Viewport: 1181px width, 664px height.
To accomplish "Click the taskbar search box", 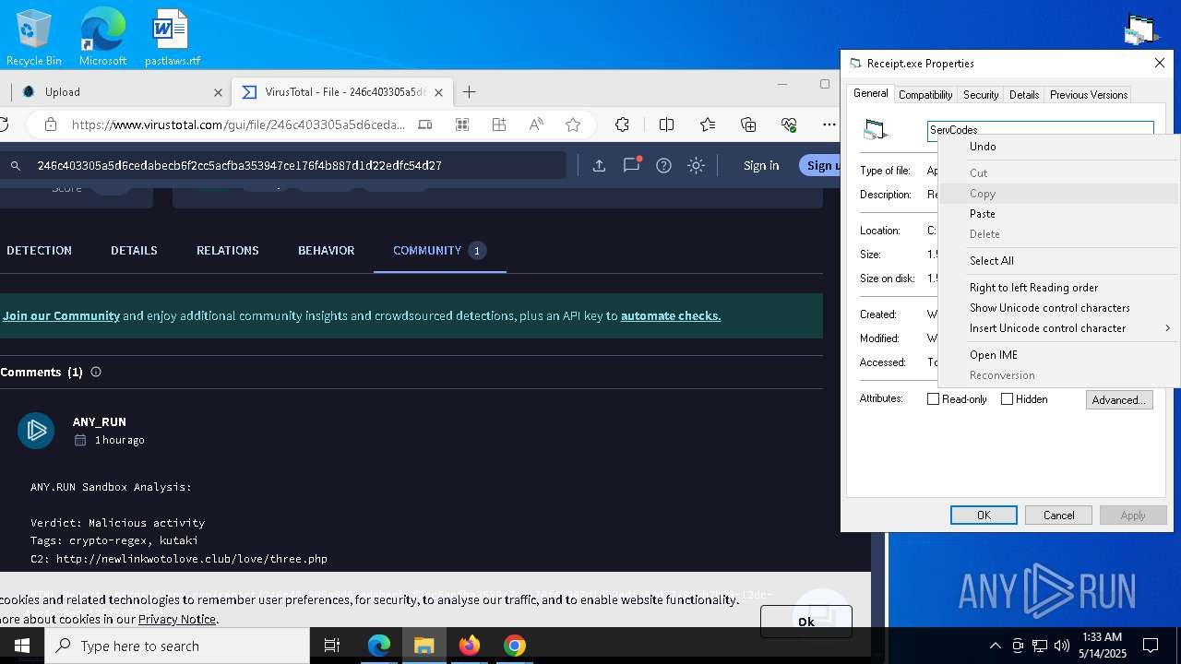I will coord(177,646).
